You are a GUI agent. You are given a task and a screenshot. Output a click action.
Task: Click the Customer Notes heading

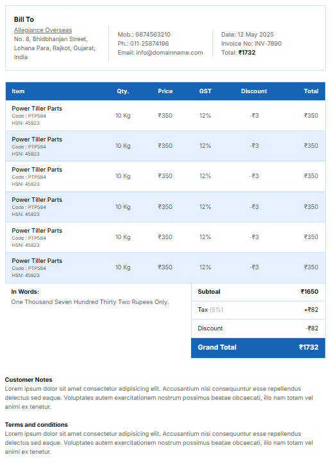(x=28, y=380)
